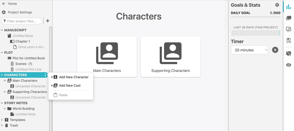Screen dimensions: 294x131
Task: Collapse the MANUSCRIPT section chevron
Action: pyautogui.click(x=2, y=30)
